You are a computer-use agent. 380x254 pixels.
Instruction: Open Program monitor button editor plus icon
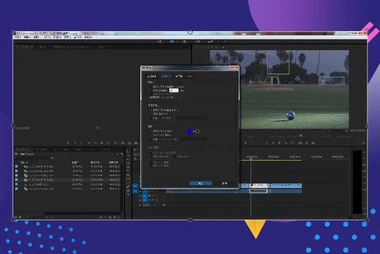[364, 144]
